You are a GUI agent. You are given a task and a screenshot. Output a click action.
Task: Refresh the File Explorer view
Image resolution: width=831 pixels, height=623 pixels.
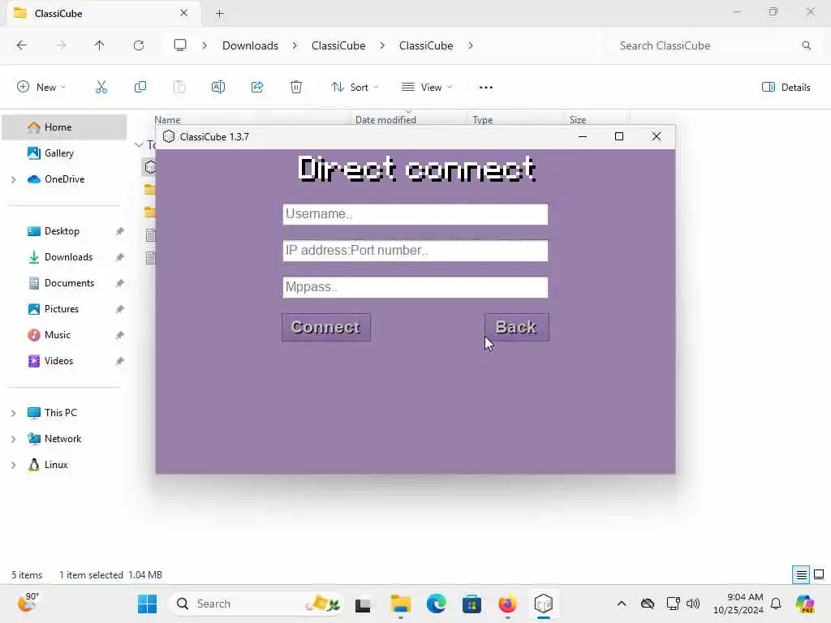(139, 45)
